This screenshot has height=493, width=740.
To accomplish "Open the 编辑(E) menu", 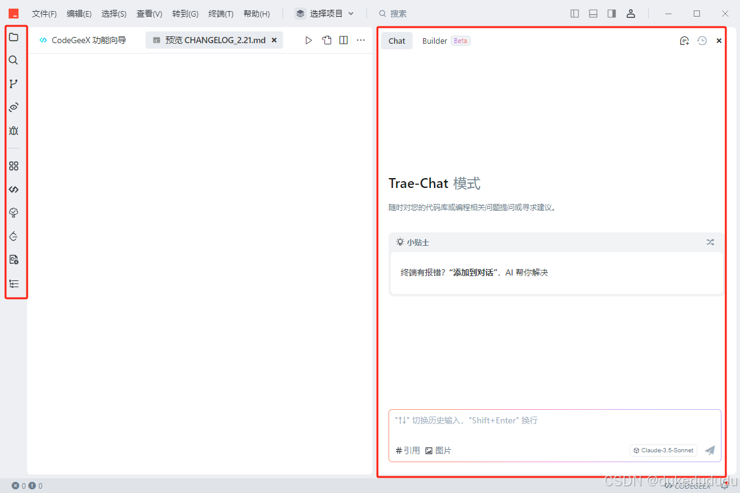I will coord(79,14).
